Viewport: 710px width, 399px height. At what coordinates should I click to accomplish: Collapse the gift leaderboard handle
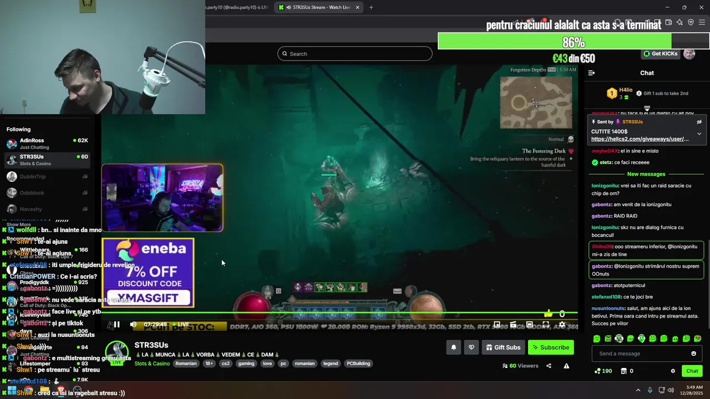[x=647, y=108]
